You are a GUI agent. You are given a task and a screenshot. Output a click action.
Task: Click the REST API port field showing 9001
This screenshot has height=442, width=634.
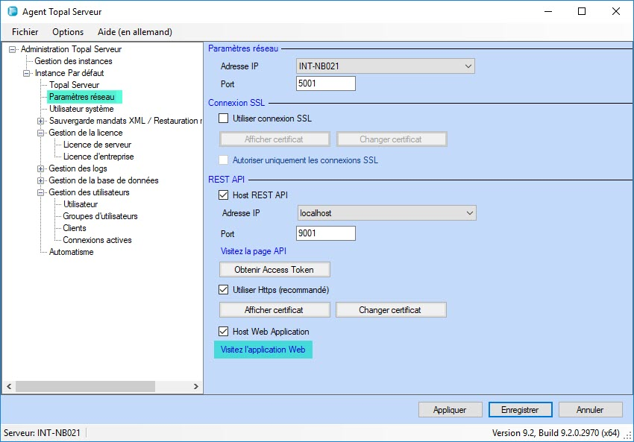325,233
